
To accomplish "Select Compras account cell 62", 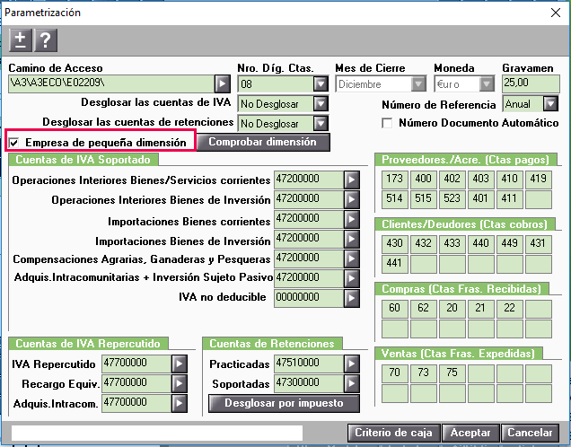I will 424,308.
